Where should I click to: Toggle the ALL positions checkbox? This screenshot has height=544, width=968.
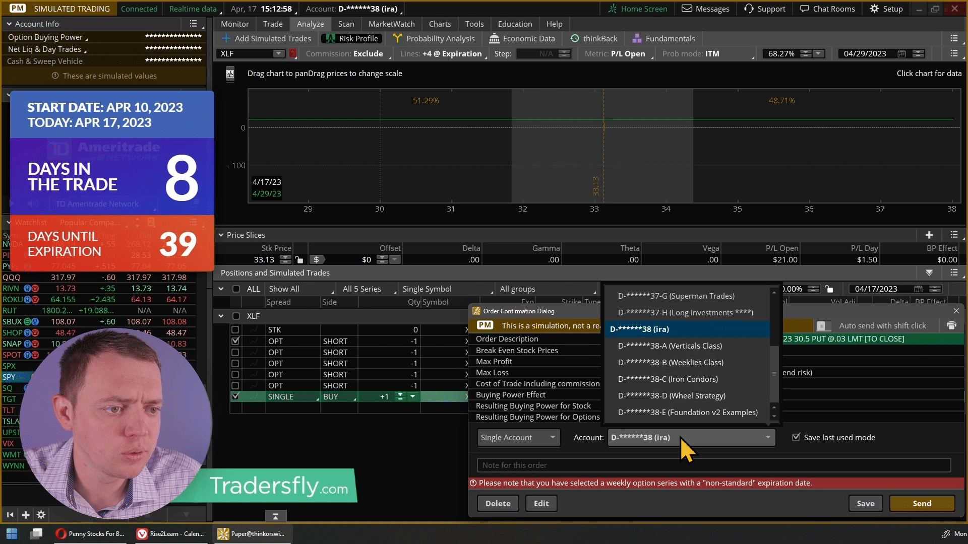(236, 289)
